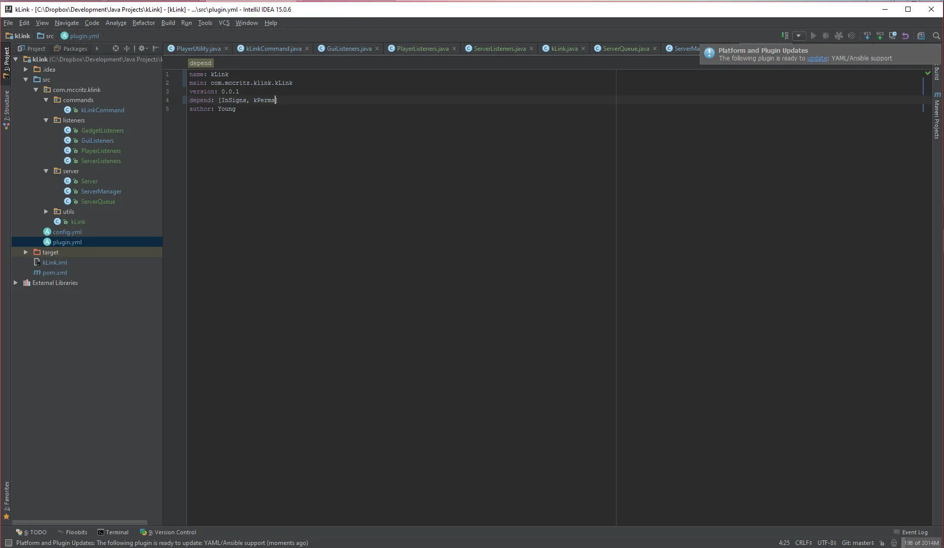The width and height of the screenshot is (944, 548).
Task: Click the purple Revert arrow icon
Action: pyautogui.click(x=905, y=36)
